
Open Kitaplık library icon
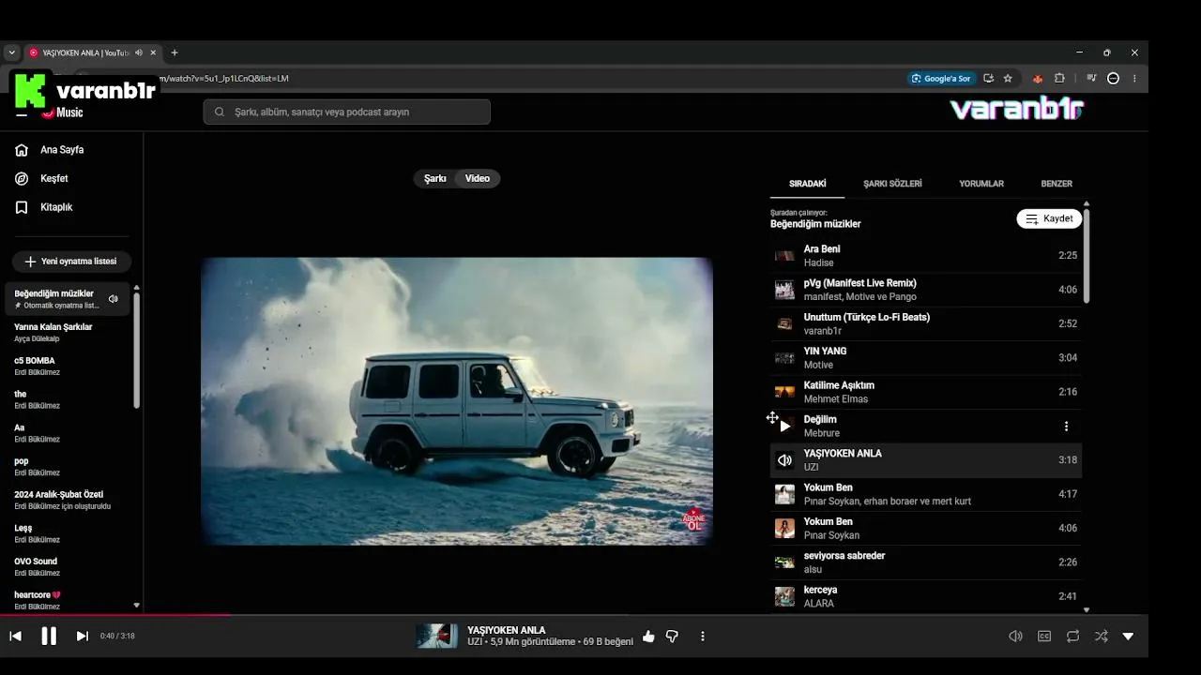[x=22, y=207]
